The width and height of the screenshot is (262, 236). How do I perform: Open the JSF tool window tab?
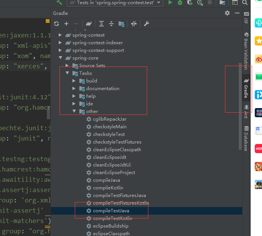click(246, 18)
